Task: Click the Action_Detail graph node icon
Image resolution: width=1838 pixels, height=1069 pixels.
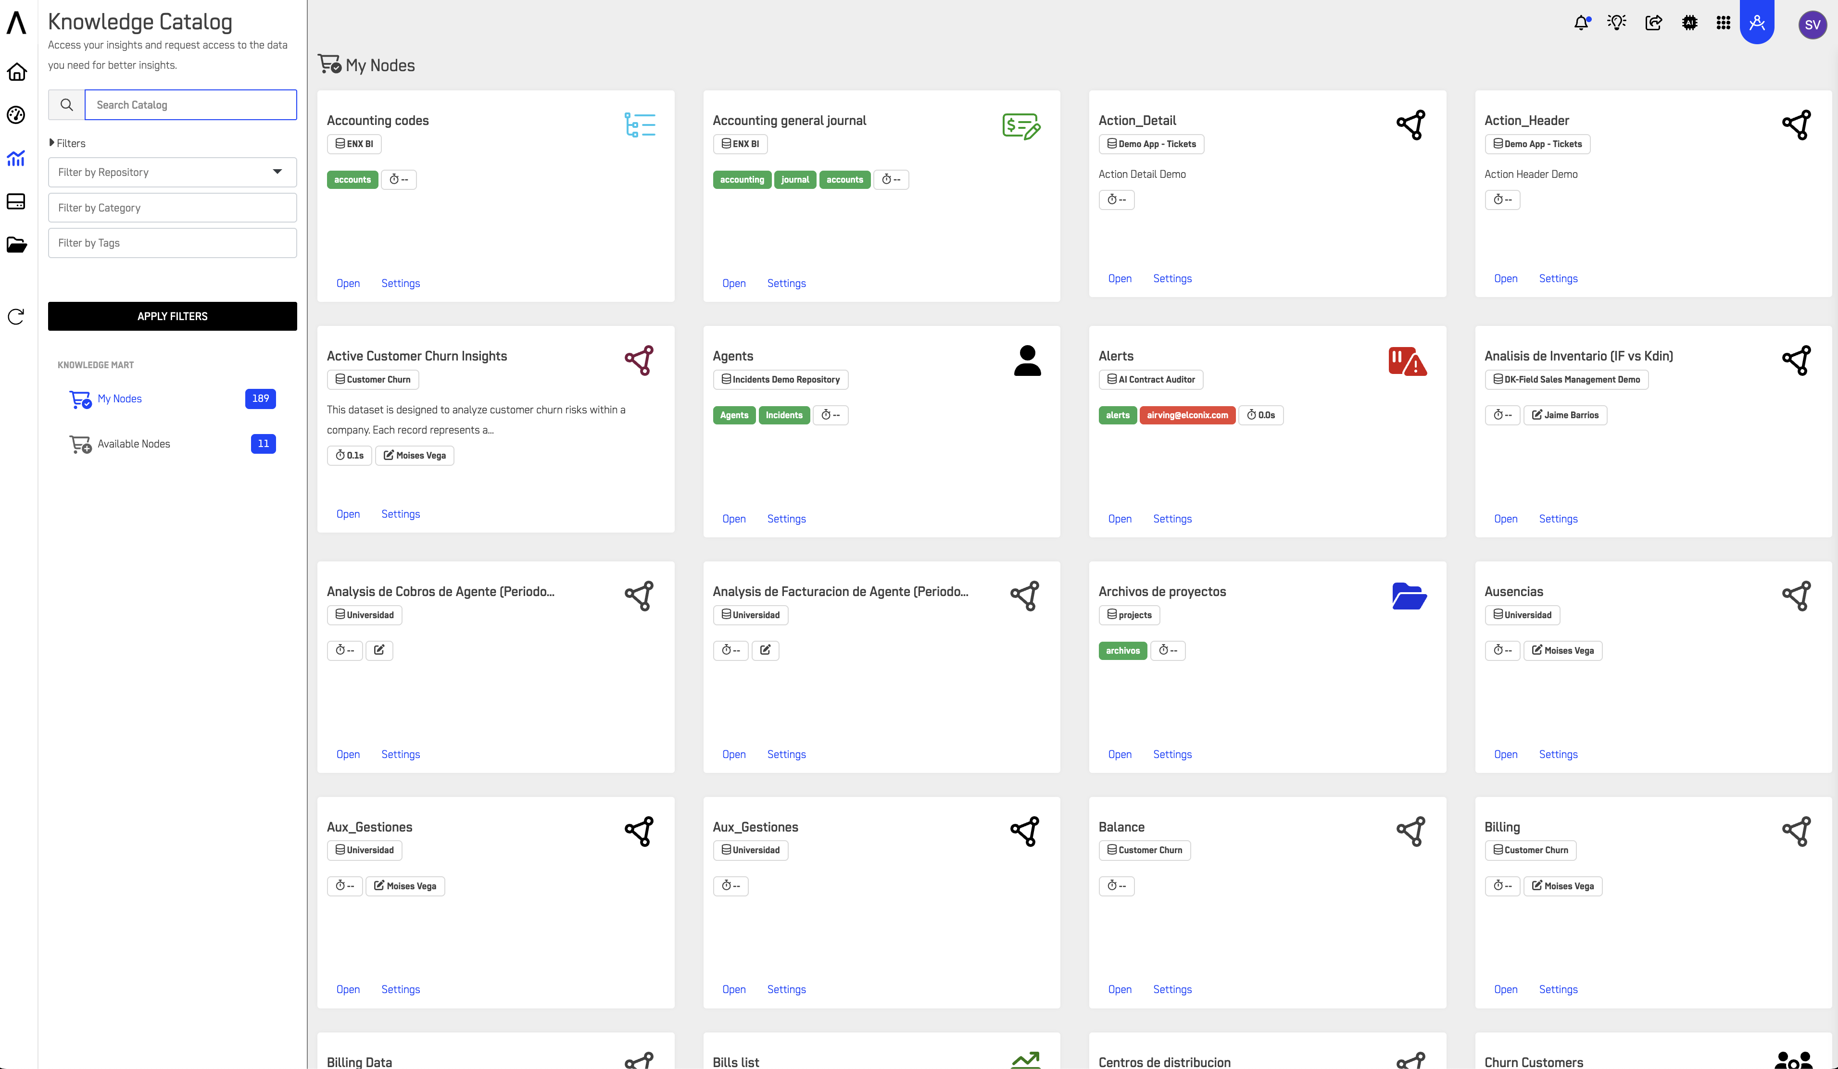Action: (1410, 124)
